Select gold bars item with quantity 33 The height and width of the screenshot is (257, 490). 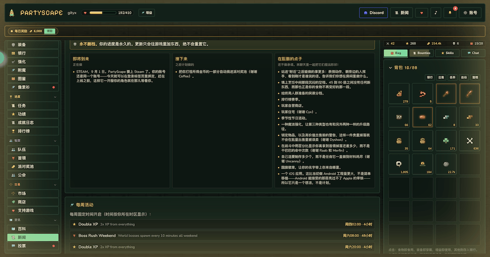470,117
